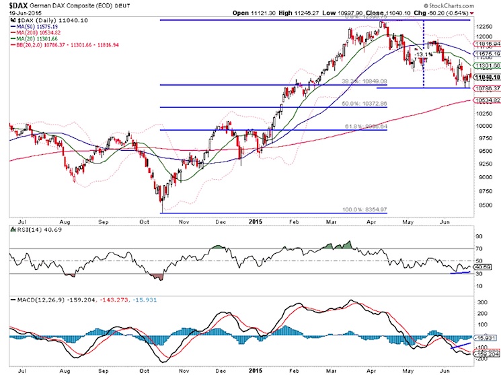Click the 70 level on RSI axis
Viewport: 501px width, 375px height.
click(479, 248)
